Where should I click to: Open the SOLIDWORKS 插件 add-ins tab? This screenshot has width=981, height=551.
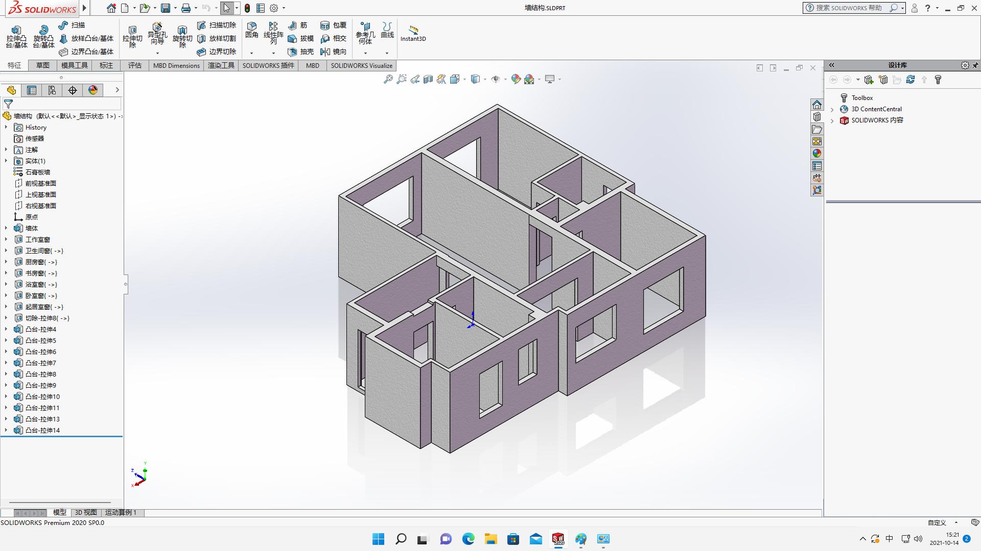pyautogui.click(x=268, y=65)
